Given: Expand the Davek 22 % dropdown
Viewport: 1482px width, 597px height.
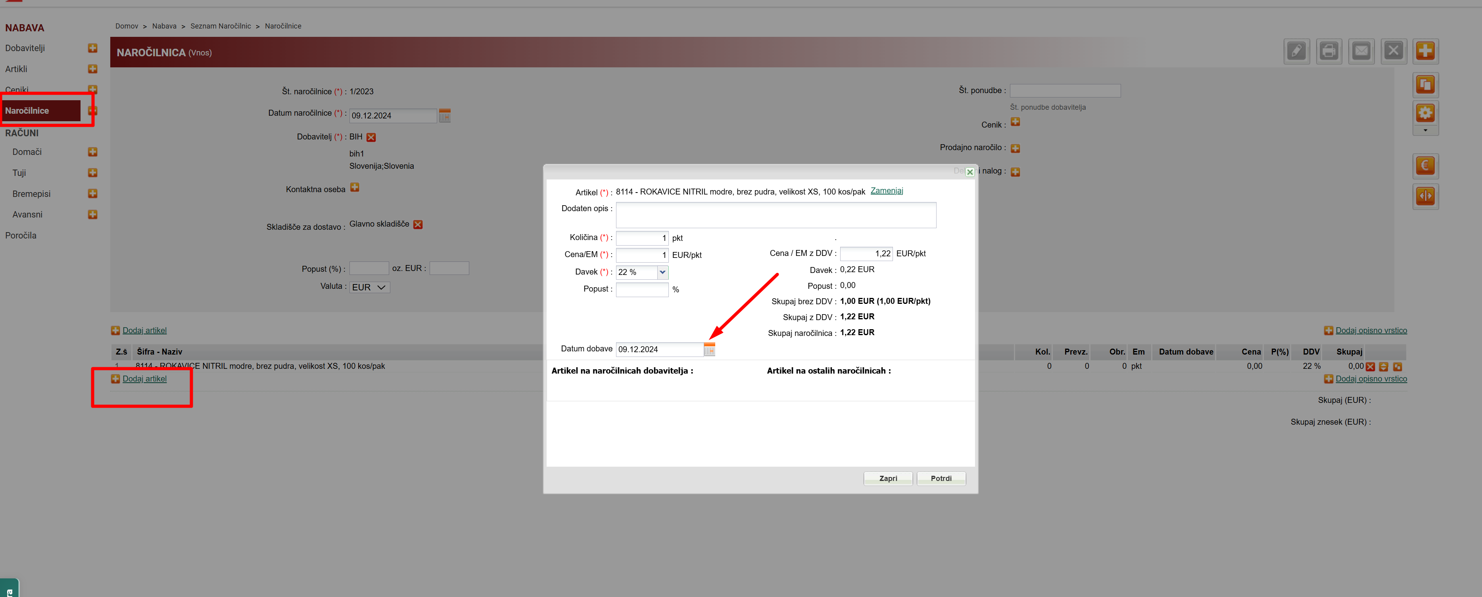Looking at the screenshot, I should [x=662, y=273].
